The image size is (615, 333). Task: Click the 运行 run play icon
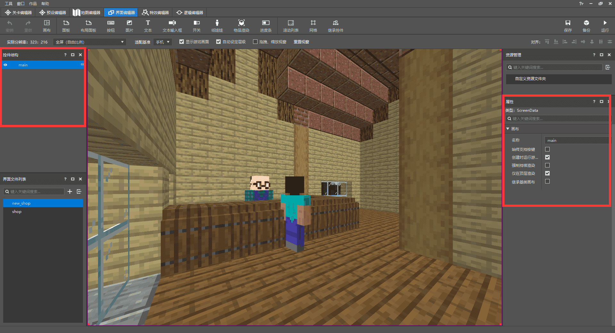605,23
